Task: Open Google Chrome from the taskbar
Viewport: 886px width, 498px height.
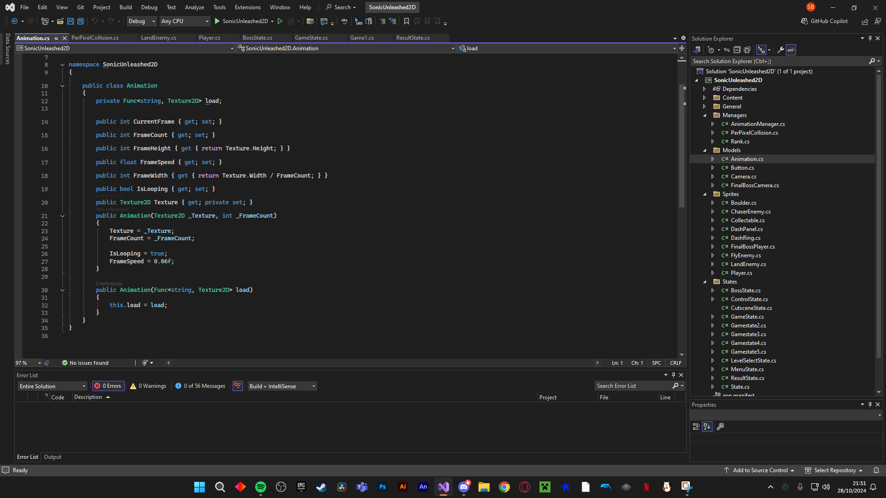Action: click(504, 487)
